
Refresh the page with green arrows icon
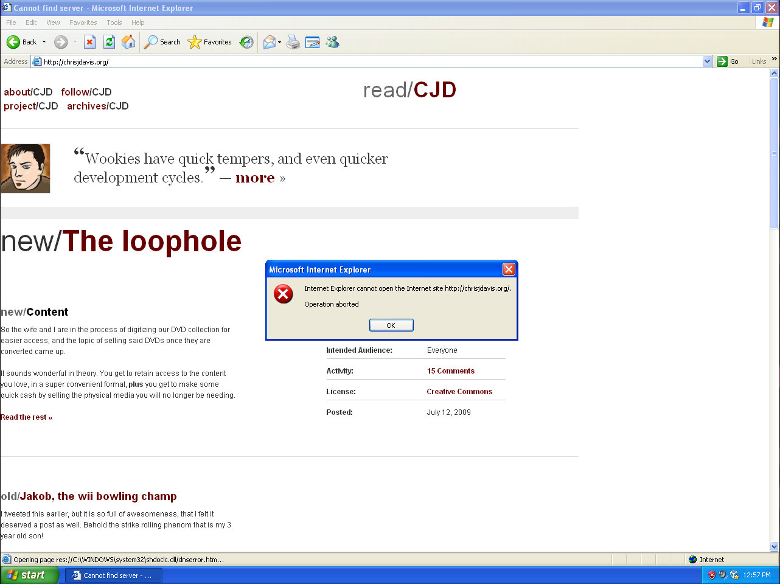(109, 42)
